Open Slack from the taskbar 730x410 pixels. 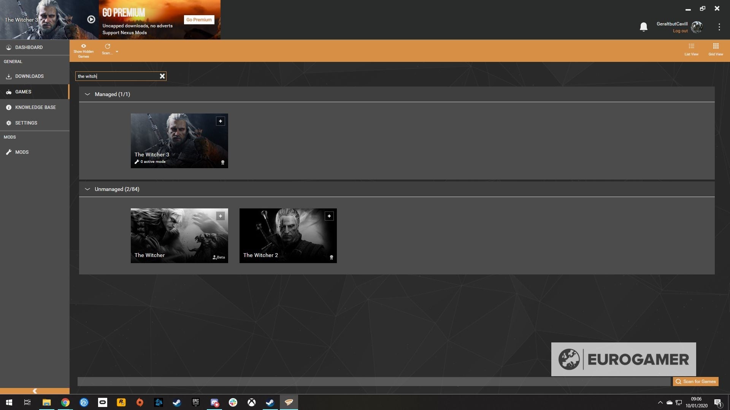tap(233, 402)
